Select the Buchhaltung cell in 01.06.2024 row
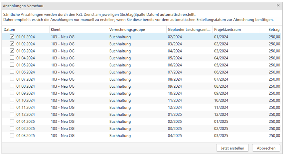 point(120,72)
